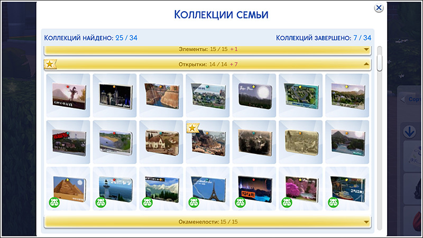Select the Tudor house postcard

[x=161, y=142]
